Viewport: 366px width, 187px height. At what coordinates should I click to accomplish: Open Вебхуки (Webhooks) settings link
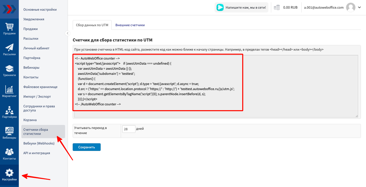pyautogui.click(x=39, y=143)
